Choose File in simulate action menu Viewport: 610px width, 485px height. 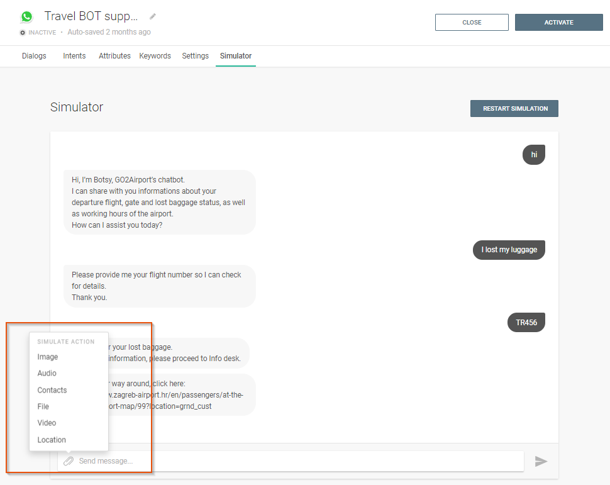[43, 406]
